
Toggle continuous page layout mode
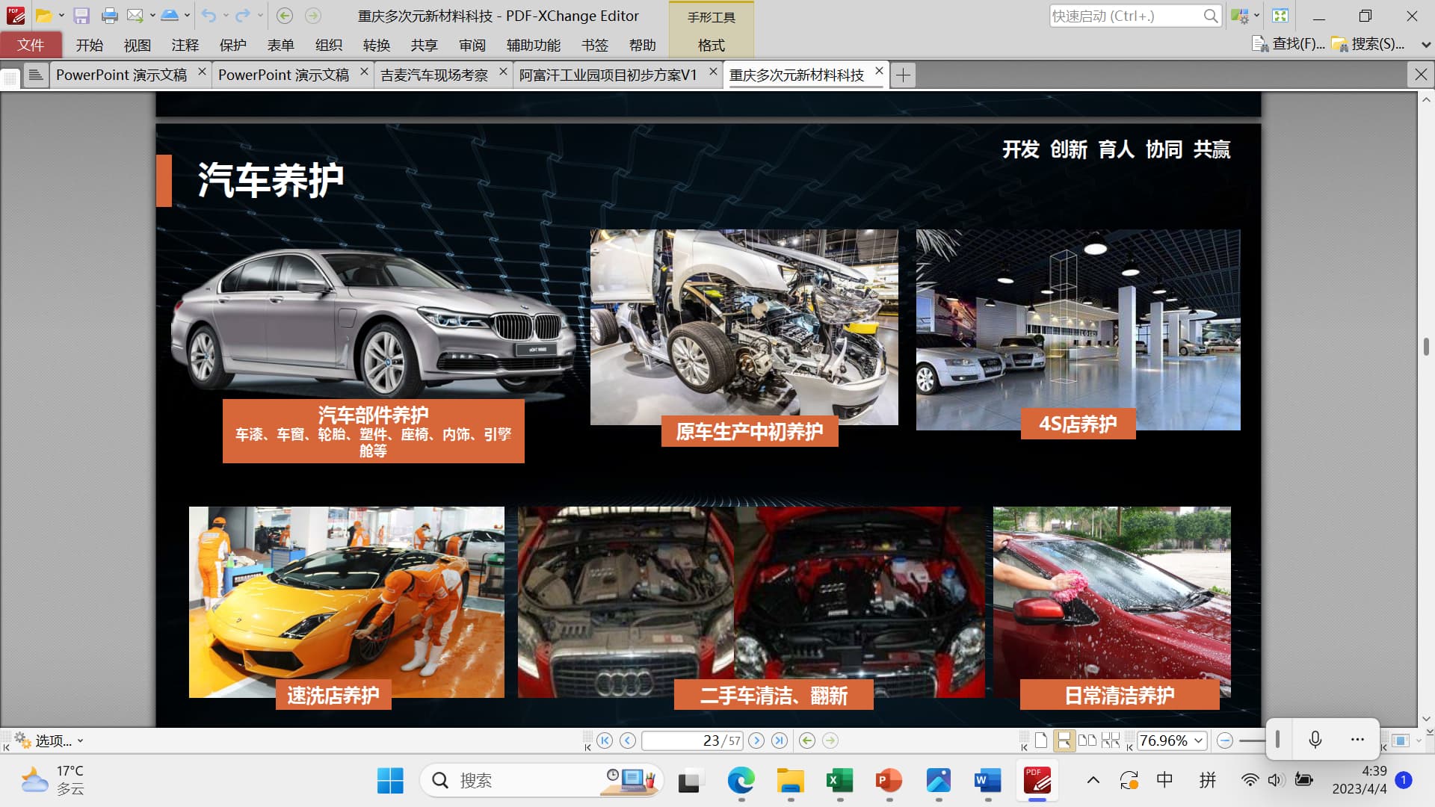(x=1064, y=740)
